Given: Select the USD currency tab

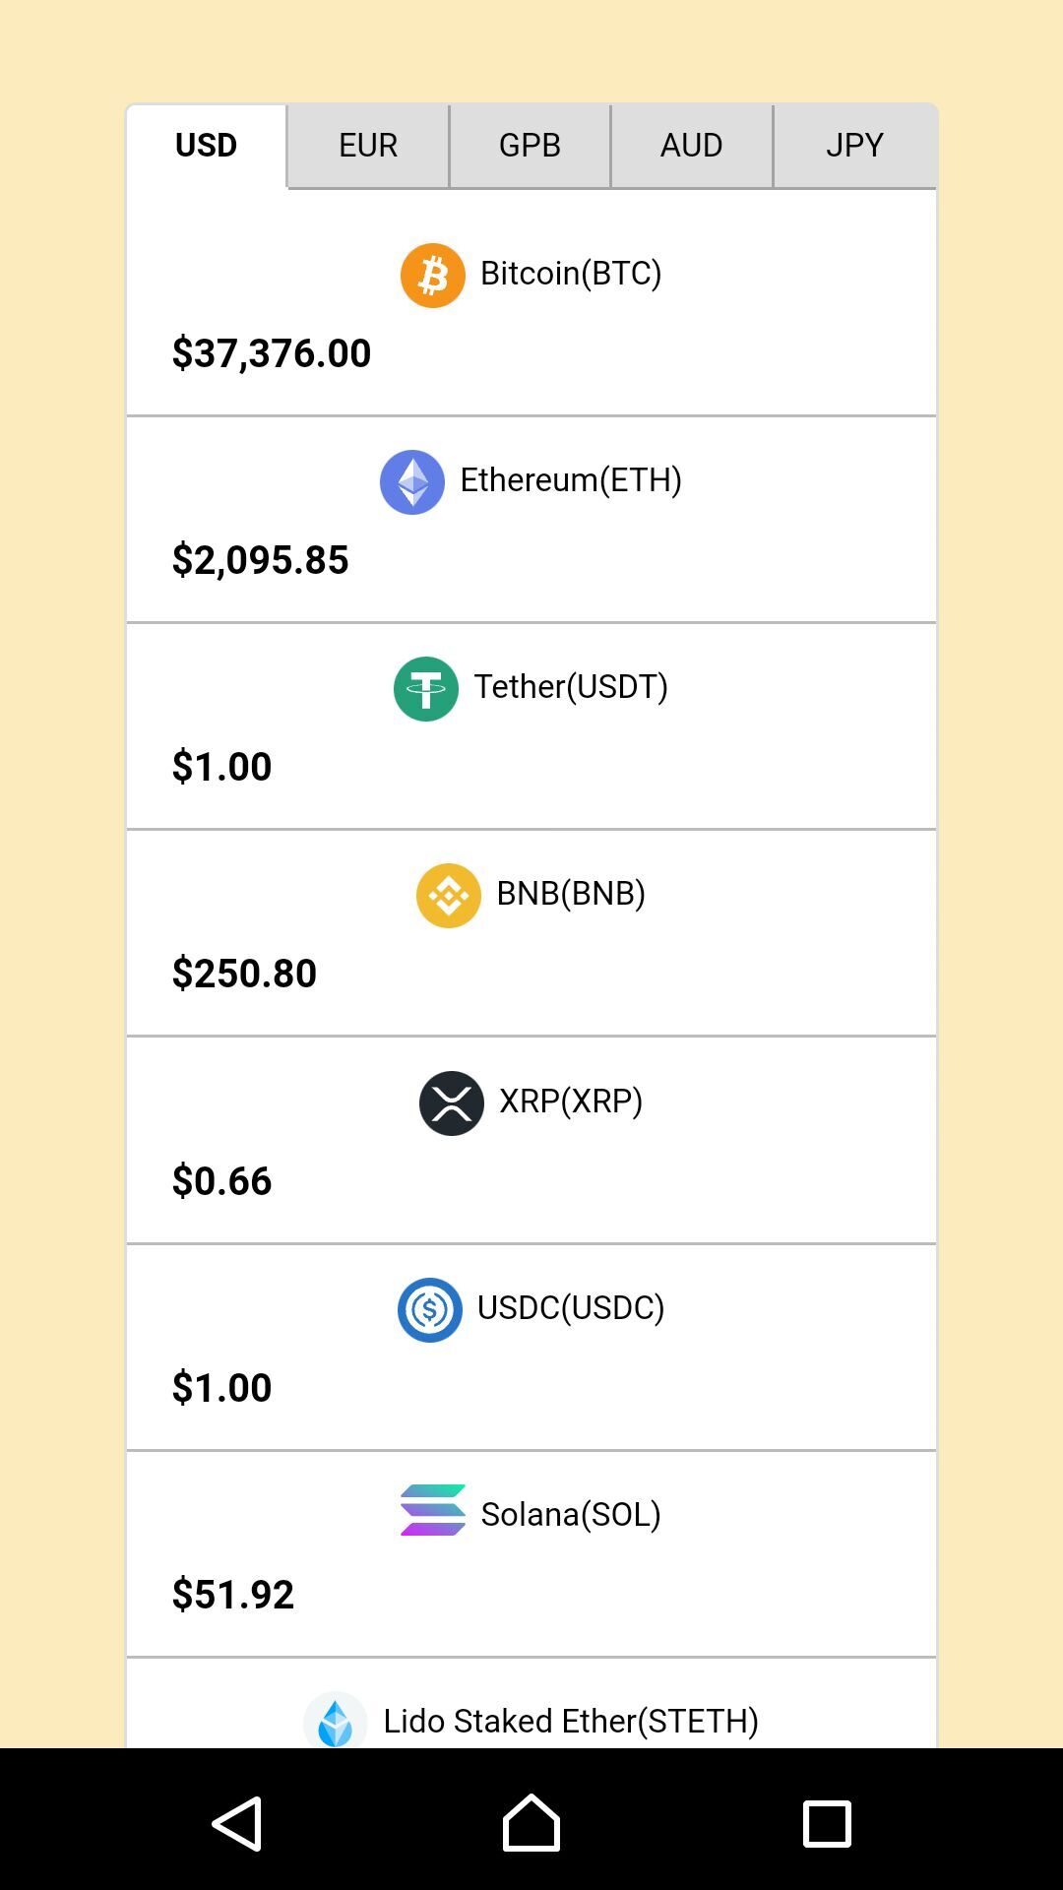Looking at the screenshot, I should coord(207,146).
